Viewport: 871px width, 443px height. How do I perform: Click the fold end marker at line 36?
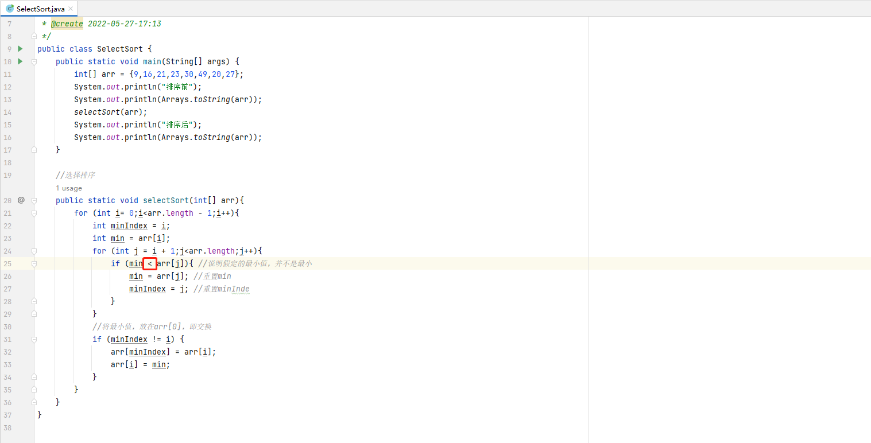tap(34, 402)
